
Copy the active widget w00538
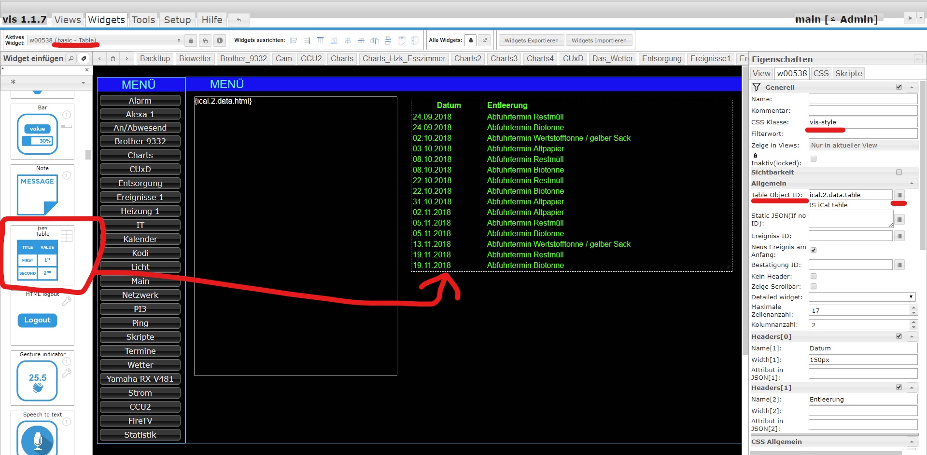point(205,40)
